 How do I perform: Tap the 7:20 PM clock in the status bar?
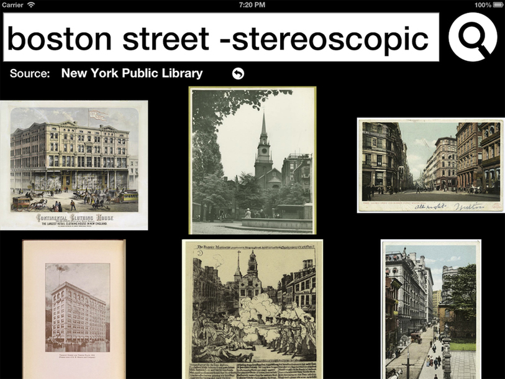click(x=252, y=5)
